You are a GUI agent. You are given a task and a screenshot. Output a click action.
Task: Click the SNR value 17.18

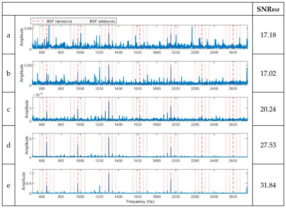click(x=268, y=35)
